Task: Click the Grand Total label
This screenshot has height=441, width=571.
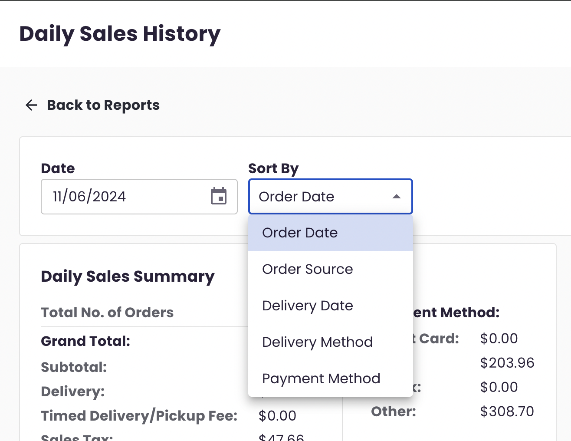Action: pos(85,341)
